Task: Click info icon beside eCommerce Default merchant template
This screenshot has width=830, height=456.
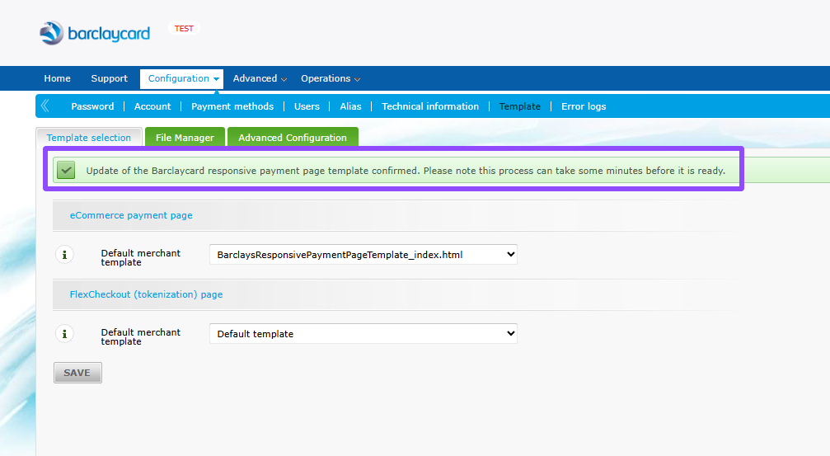Action: tap(64, 255)
